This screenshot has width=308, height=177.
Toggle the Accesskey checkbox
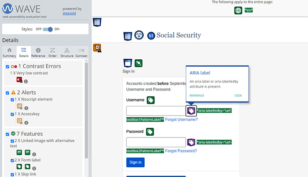point(12,114)
